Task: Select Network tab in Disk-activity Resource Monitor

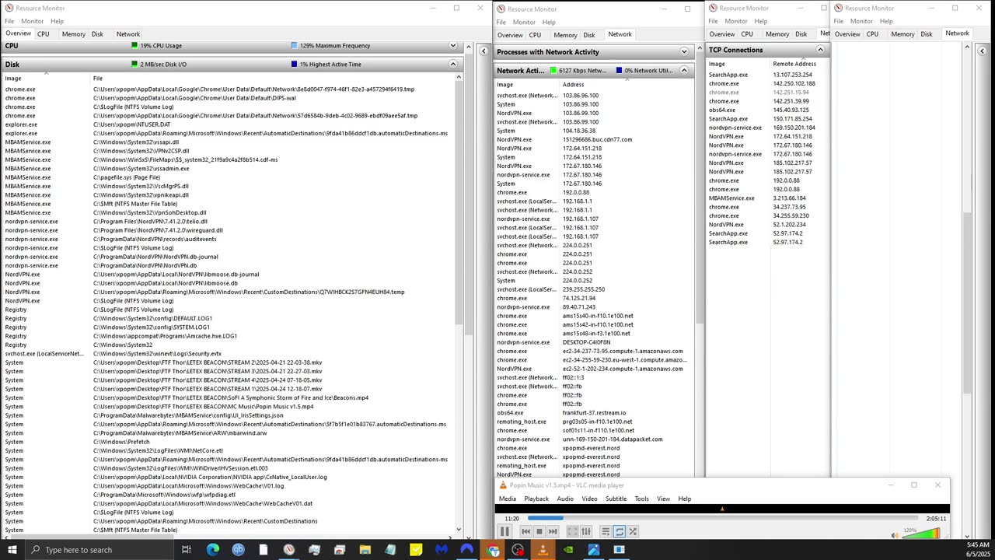Action: tap(128, 34)
